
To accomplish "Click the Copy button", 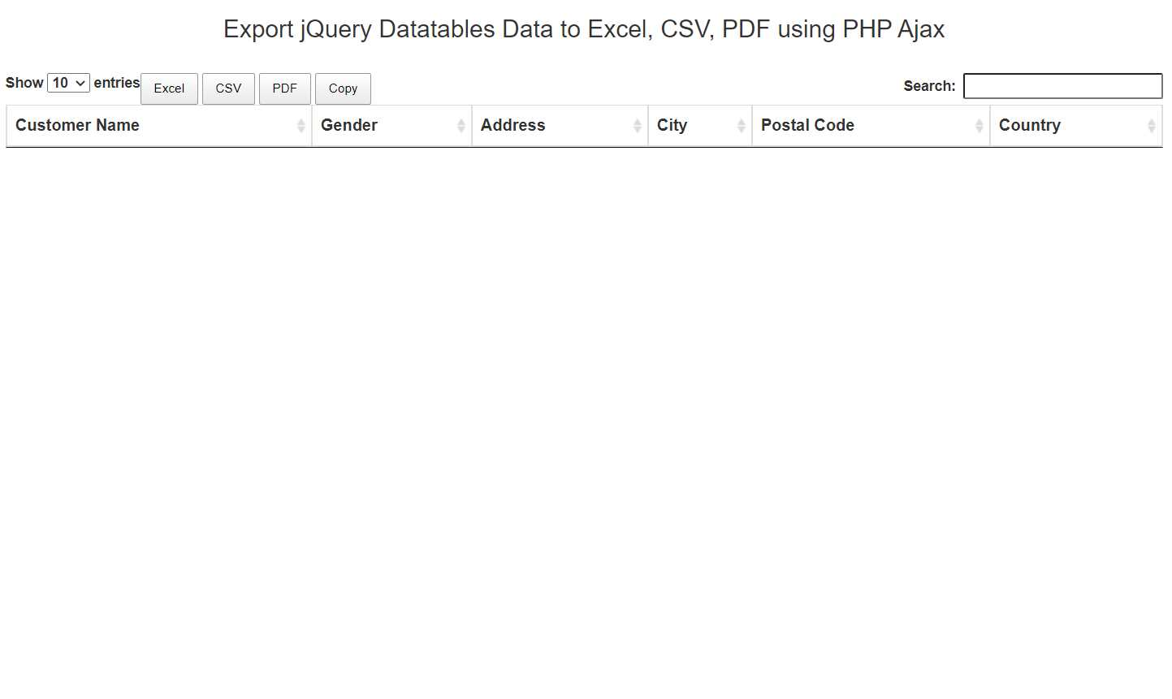I will tap(343, 88).
